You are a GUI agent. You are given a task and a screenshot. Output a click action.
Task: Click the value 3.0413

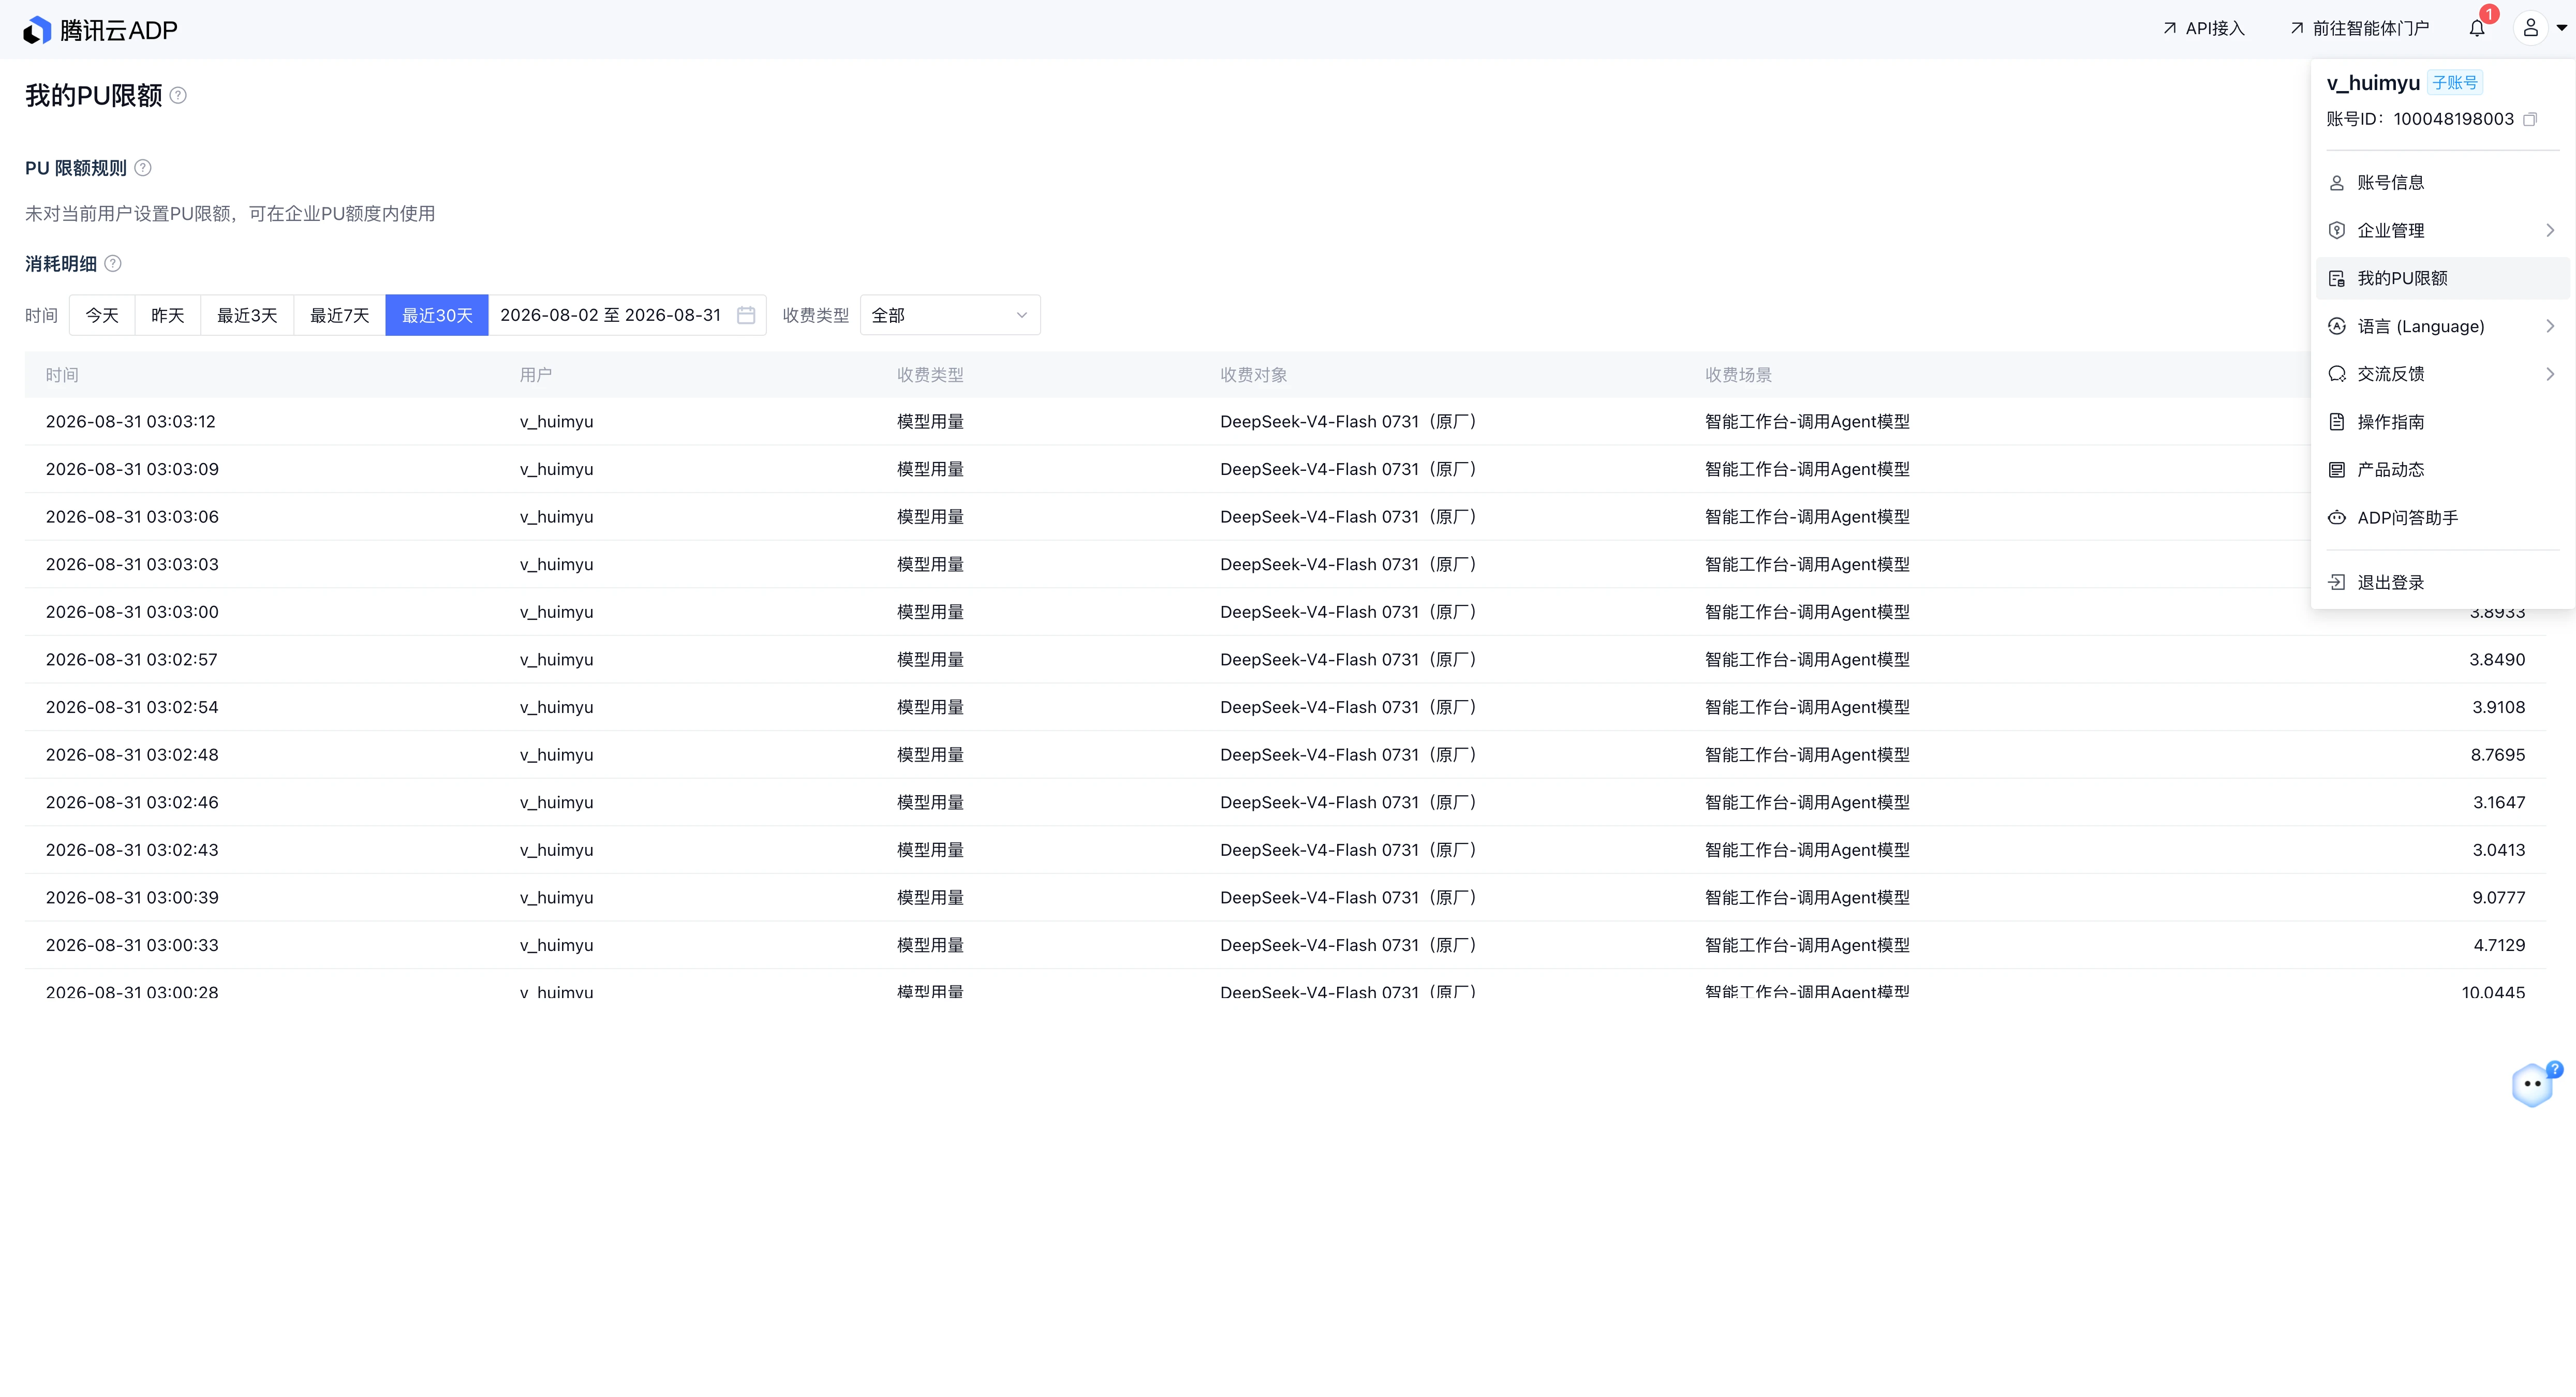(x=2499, y=850)
